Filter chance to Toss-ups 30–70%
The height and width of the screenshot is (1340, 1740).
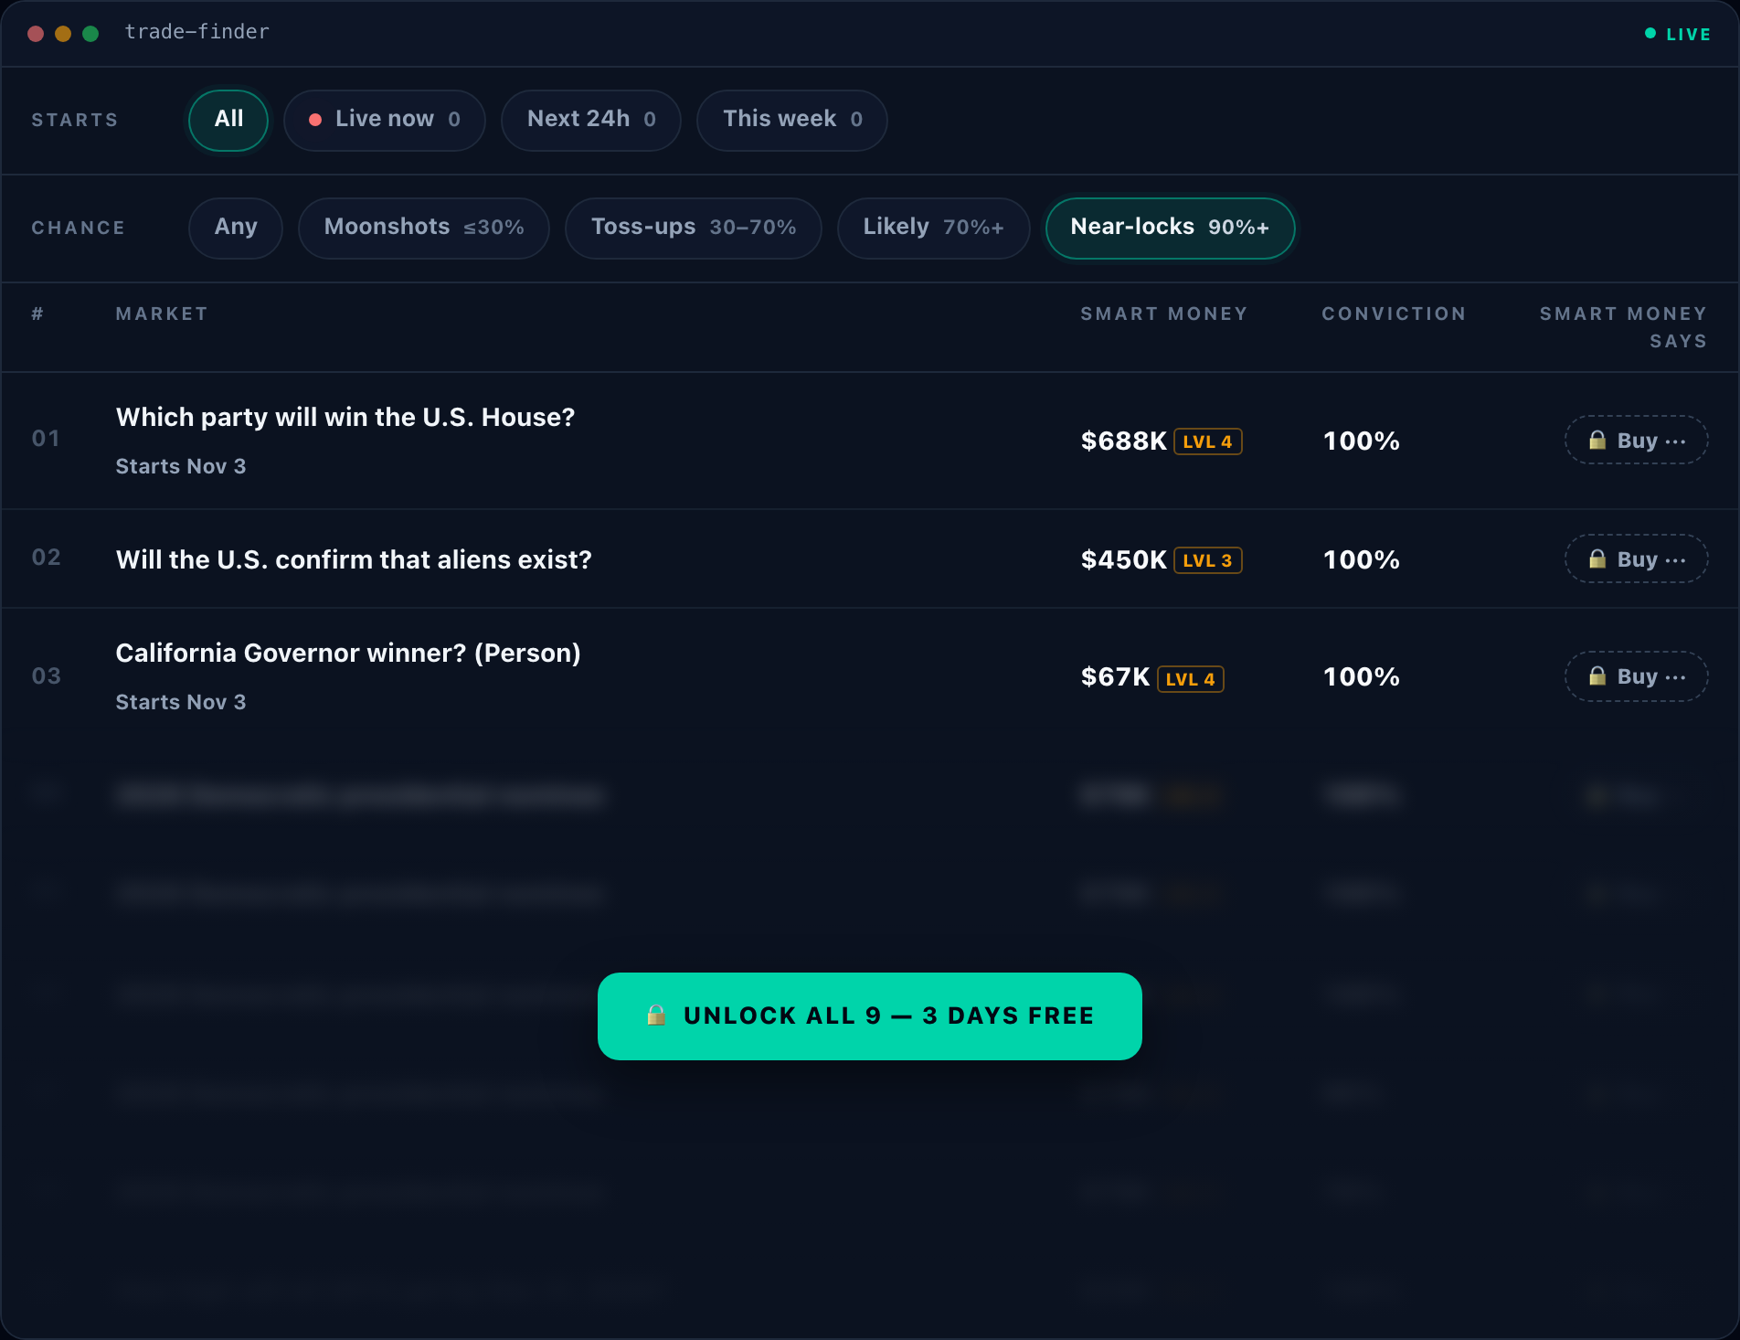click(694, 228)
